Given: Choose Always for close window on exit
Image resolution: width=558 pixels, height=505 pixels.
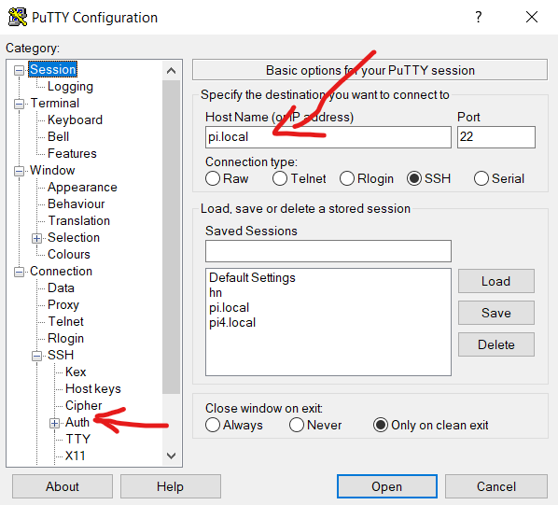Looking at the screenshot, I should (213, 425).
